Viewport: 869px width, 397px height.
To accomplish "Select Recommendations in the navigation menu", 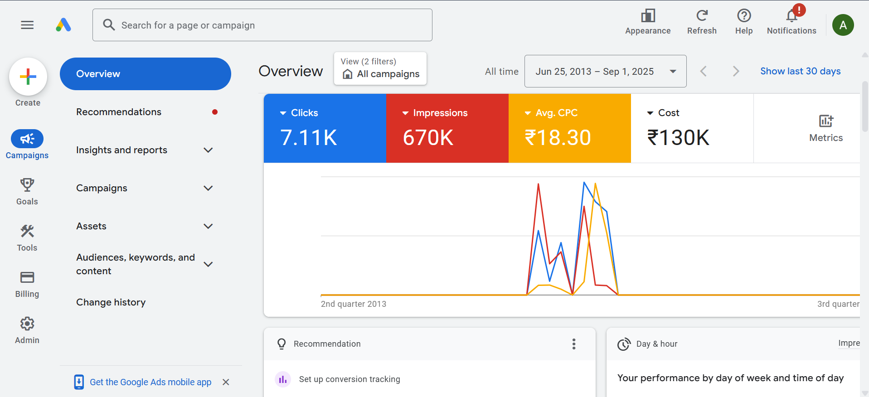I will [119, 112].
